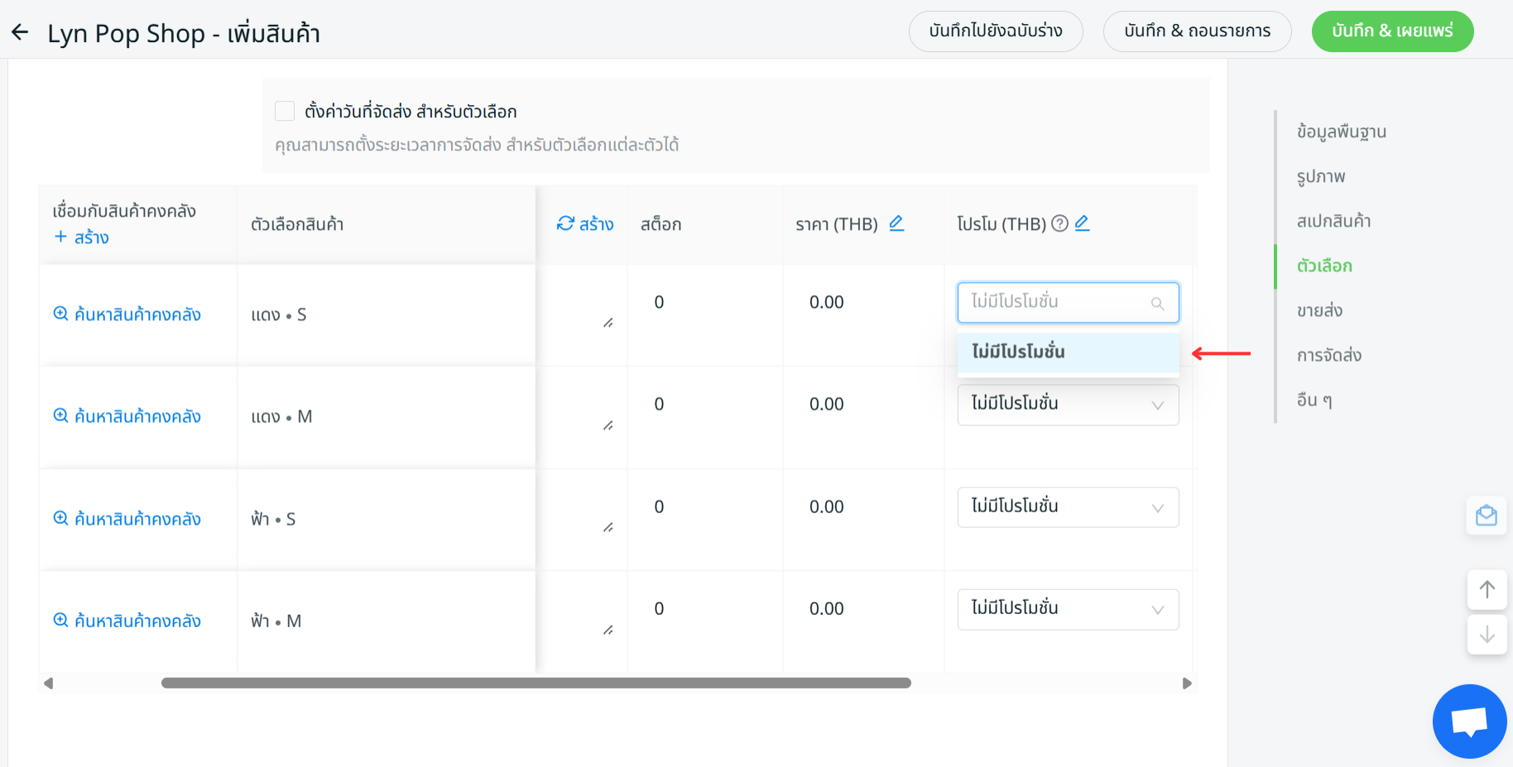Image resolution: width=1513 pixels, height=767 pixels.
Task: Click the scroll-down arrow button
Action: (1487, 635)
